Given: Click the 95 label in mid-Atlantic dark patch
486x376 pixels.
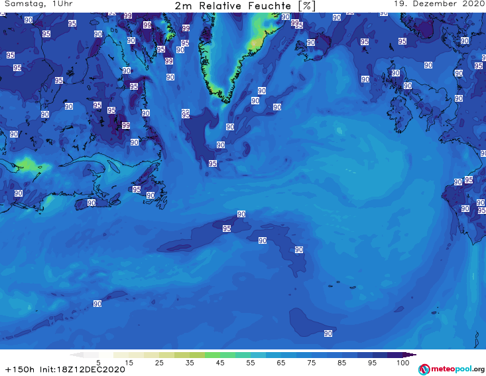Looking at the screenshot, I should [x=227, y=229].
